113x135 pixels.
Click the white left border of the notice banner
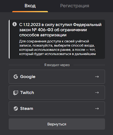(9, 39)
